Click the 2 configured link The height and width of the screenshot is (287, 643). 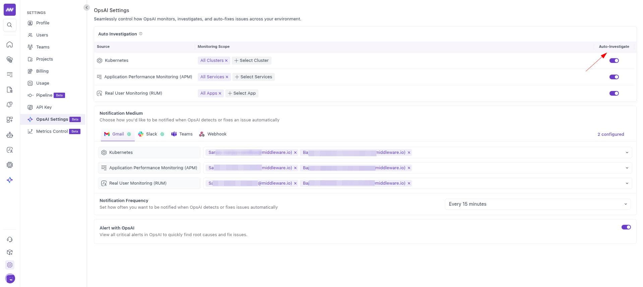tap(610, 134)
